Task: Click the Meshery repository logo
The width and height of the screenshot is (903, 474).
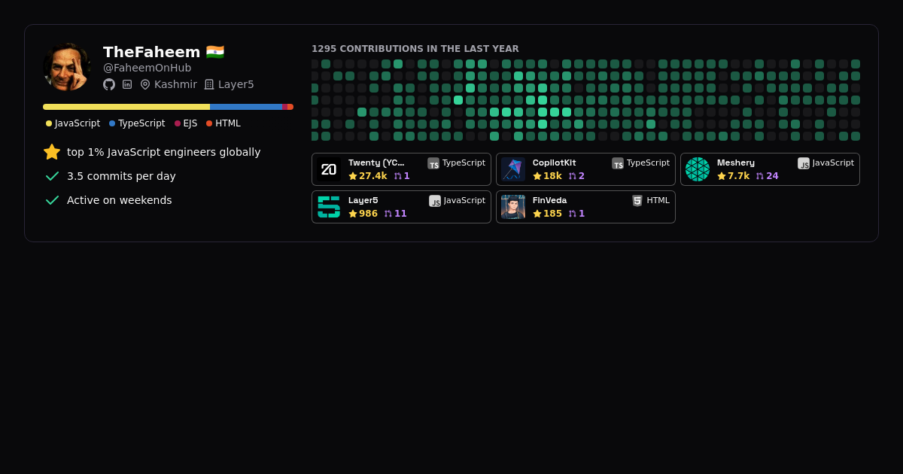Action: [x=698, y=169]
